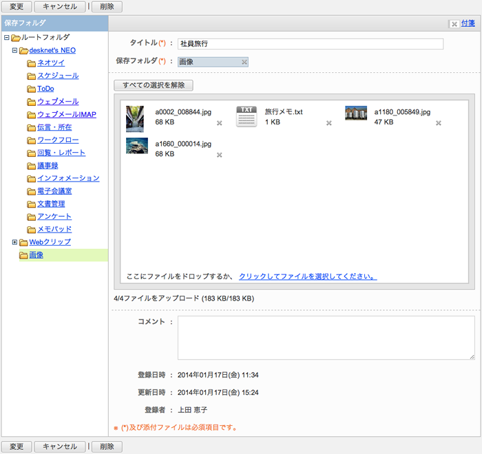Click the a1660_000014.jpg file name
Viewport: 482px width, 454px height.
(x=183, y=144)
